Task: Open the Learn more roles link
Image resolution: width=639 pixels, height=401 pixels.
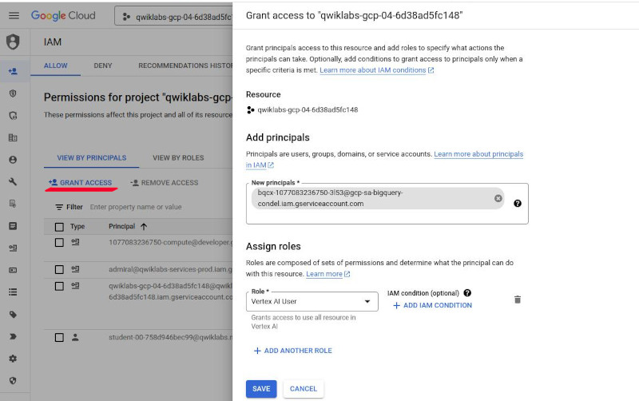Action: pyautogui.click(x=328, y=274)
